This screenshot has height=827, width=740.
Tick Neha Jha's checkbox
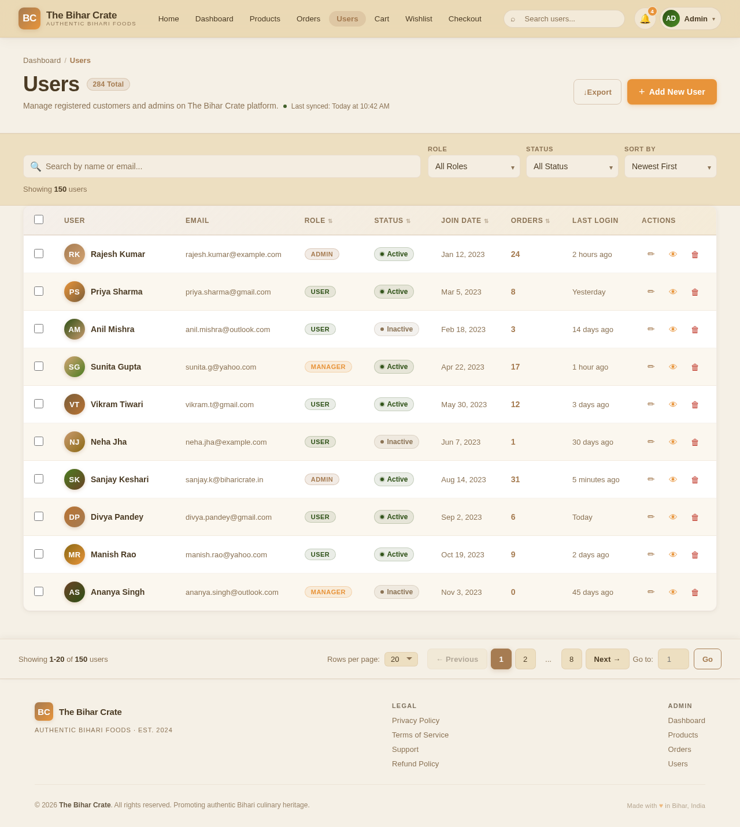click(39, 441)
